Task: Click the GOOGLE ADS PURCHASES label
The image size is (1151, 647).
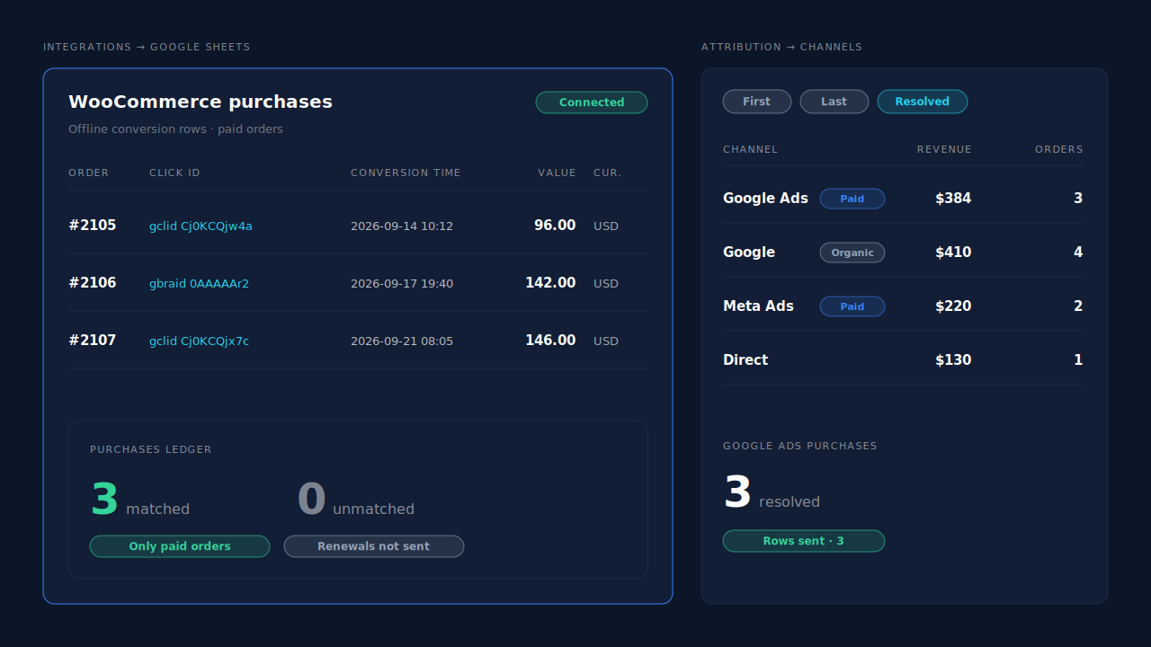Action: pyautogui.click(x=800, y=446)
